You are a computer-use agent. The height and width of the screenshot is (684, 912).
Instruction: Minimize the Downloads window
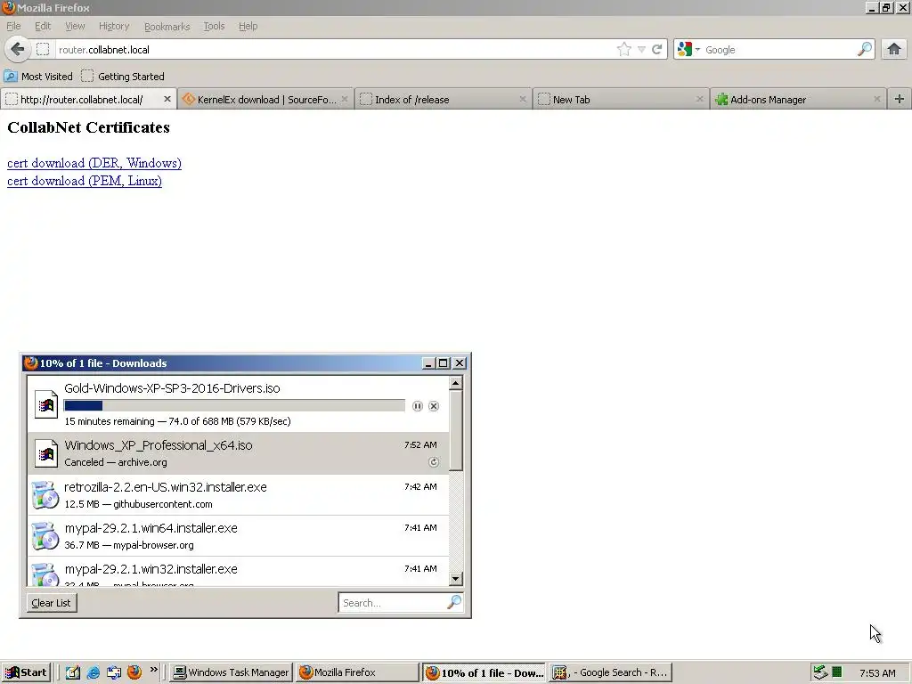[428, 363]
